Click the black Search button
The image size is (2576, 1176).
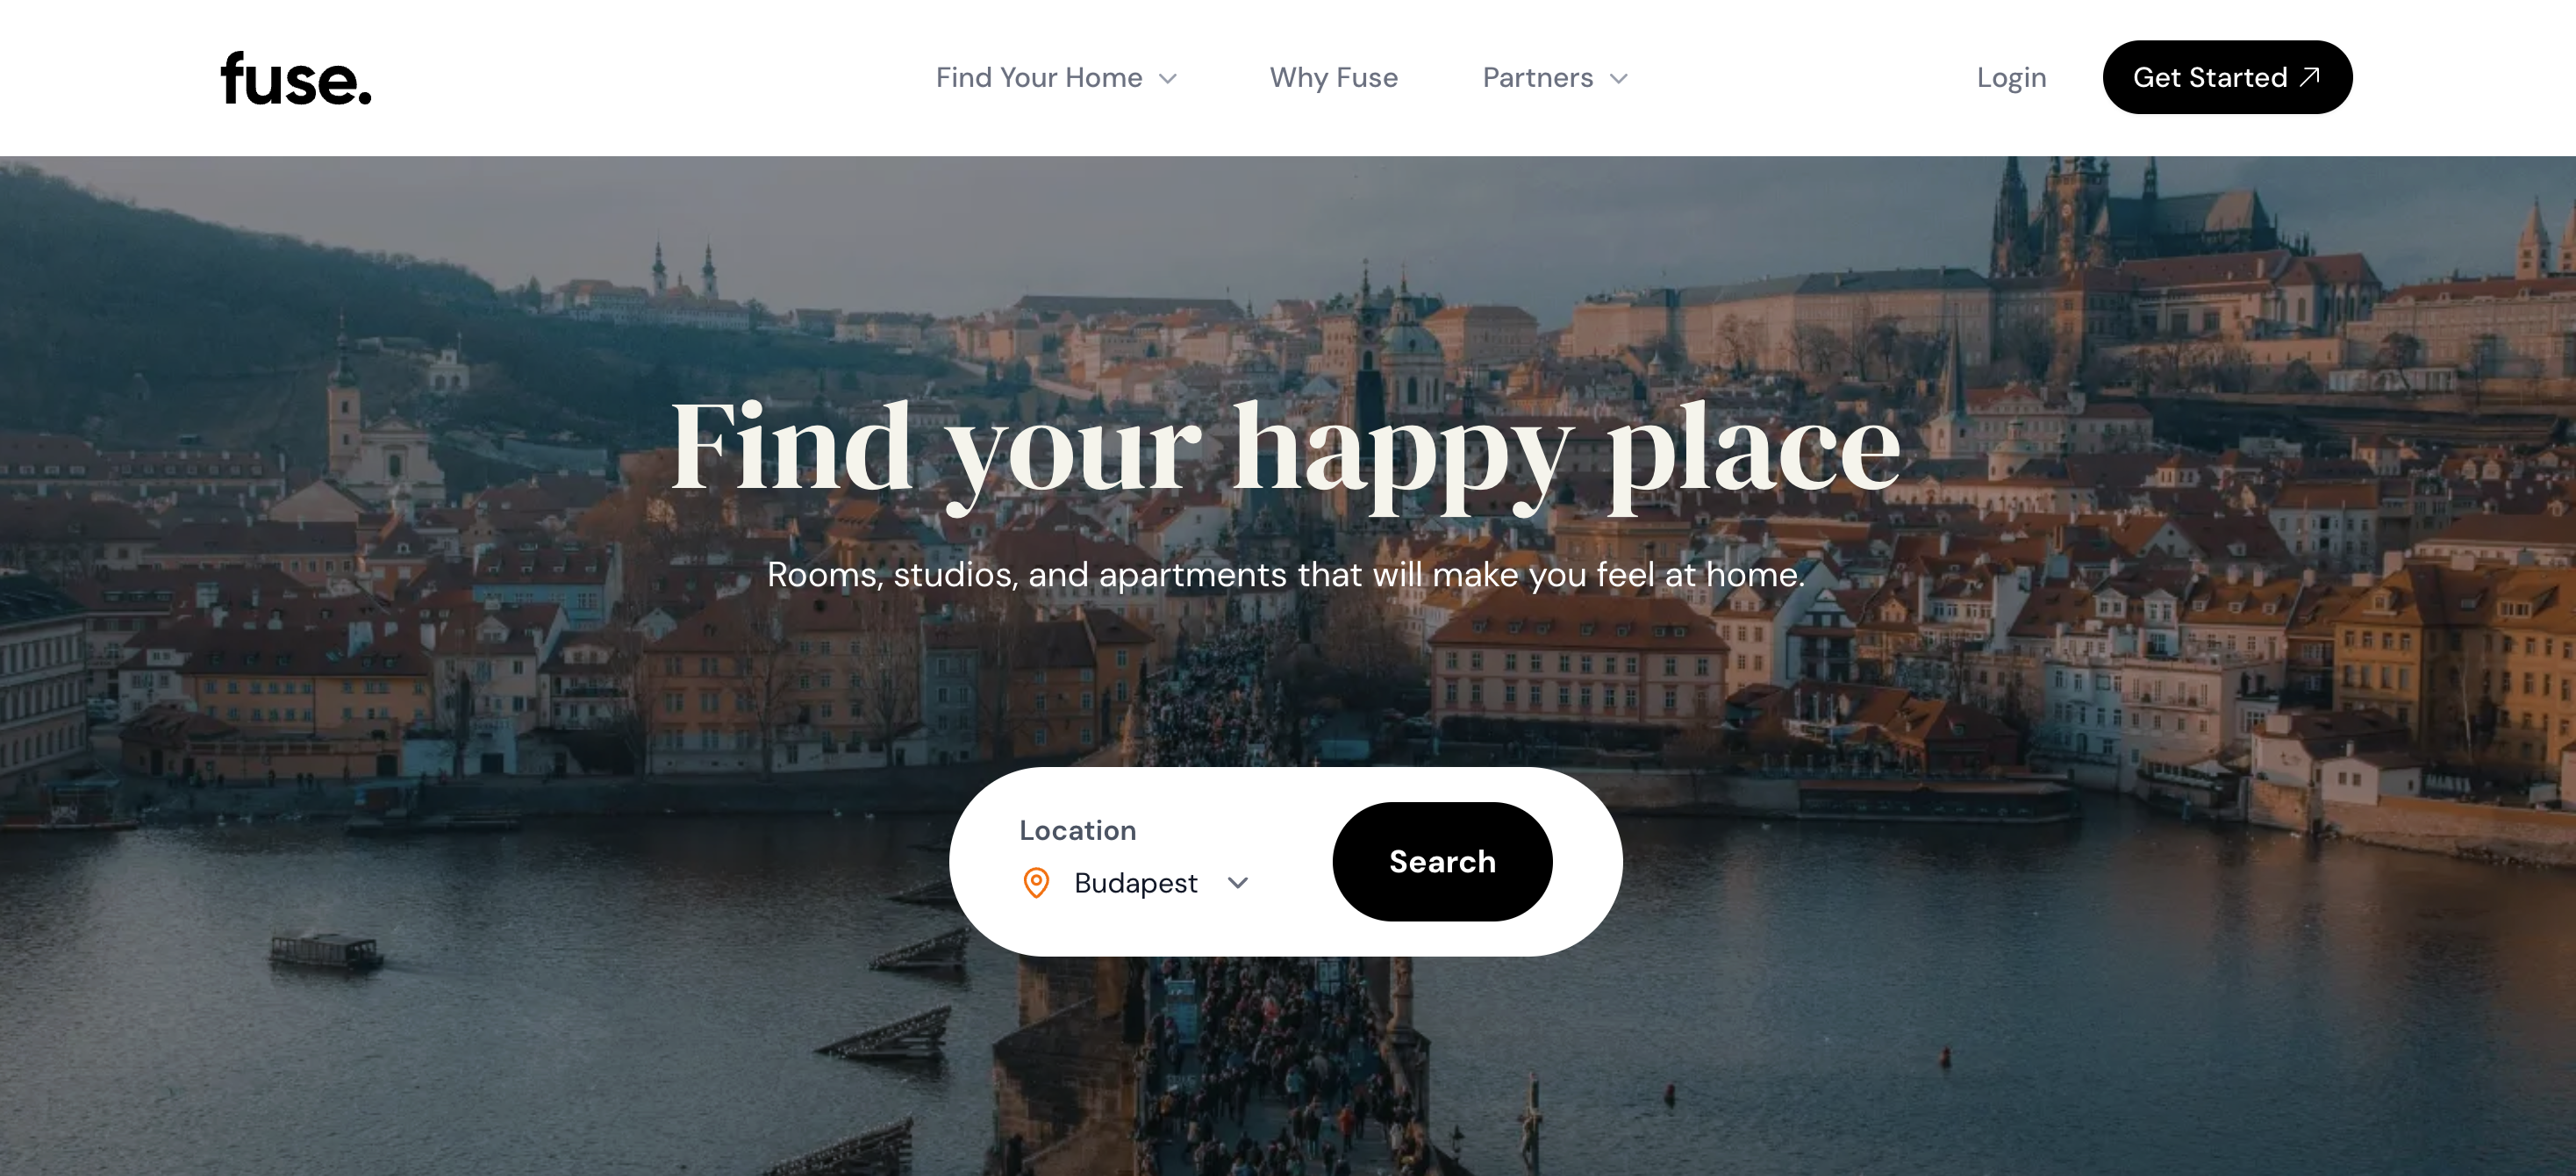pyautogui.click(x=1442, y=862)
